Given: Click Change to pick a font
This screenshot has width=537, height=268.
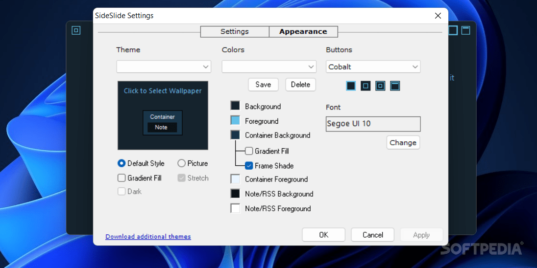Looking at the screenshot, I should click(403, 142).
